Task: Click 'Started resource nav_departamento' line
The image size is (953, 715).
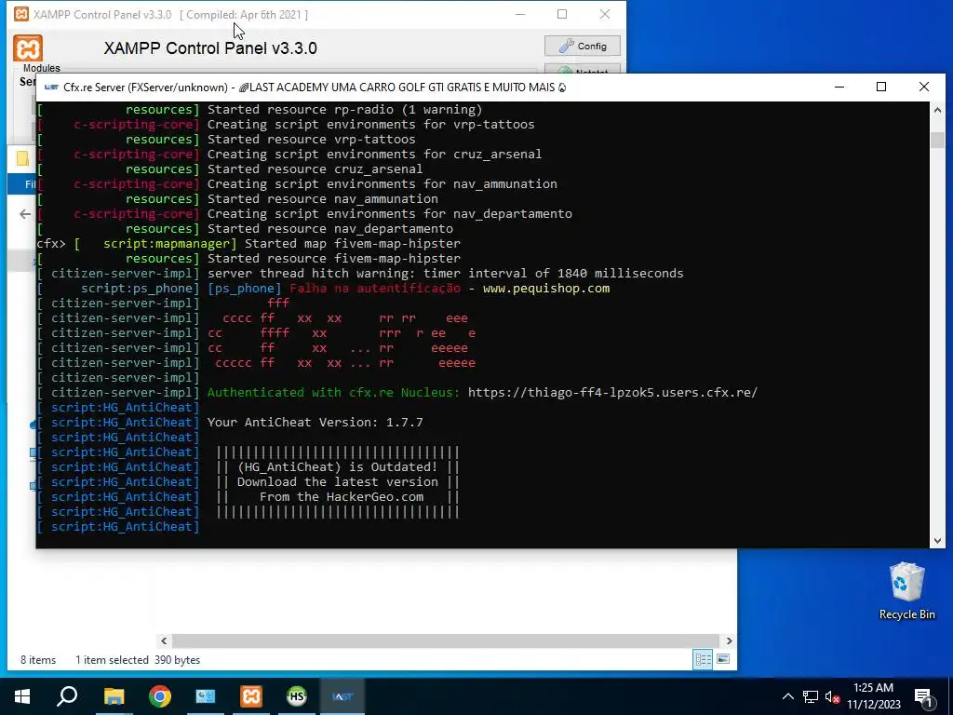Action: click(x=330, y=229)
